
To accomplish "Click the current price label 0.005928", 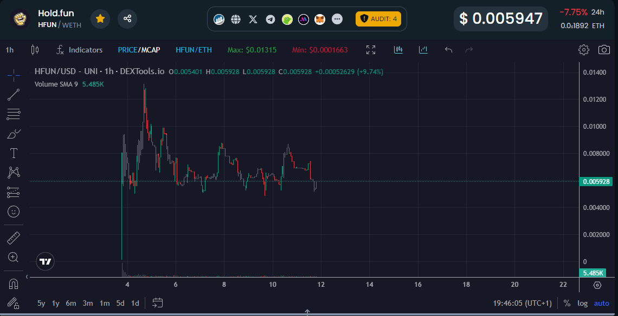I will [x=596, y=181].
